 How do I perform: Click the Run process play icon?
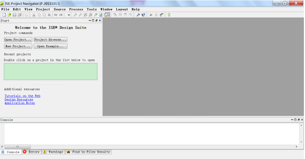[x=151, y=15]
